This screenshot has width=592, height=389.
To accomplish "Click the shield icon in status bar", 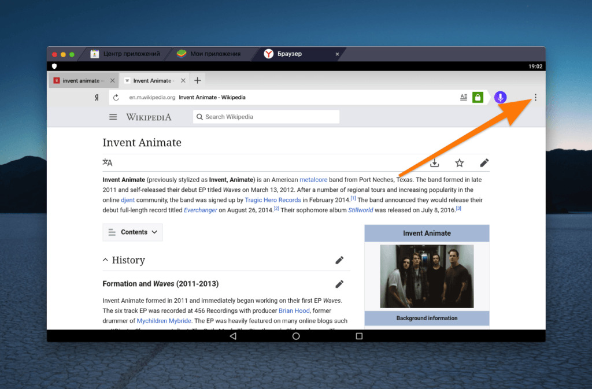I will [x=54, y=66].
